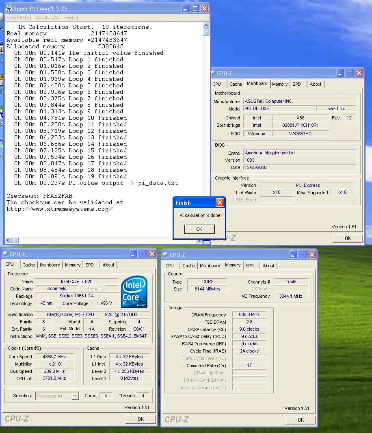
Task: Click the CAS# Latency 9.0 clocks value
Action: (x=249, y=329)
